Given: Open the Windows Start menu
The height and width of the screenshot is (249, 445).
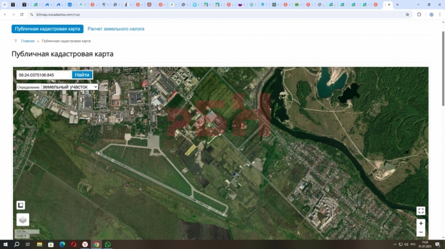Looking at the screenshot, I should (x=5, y=244).
